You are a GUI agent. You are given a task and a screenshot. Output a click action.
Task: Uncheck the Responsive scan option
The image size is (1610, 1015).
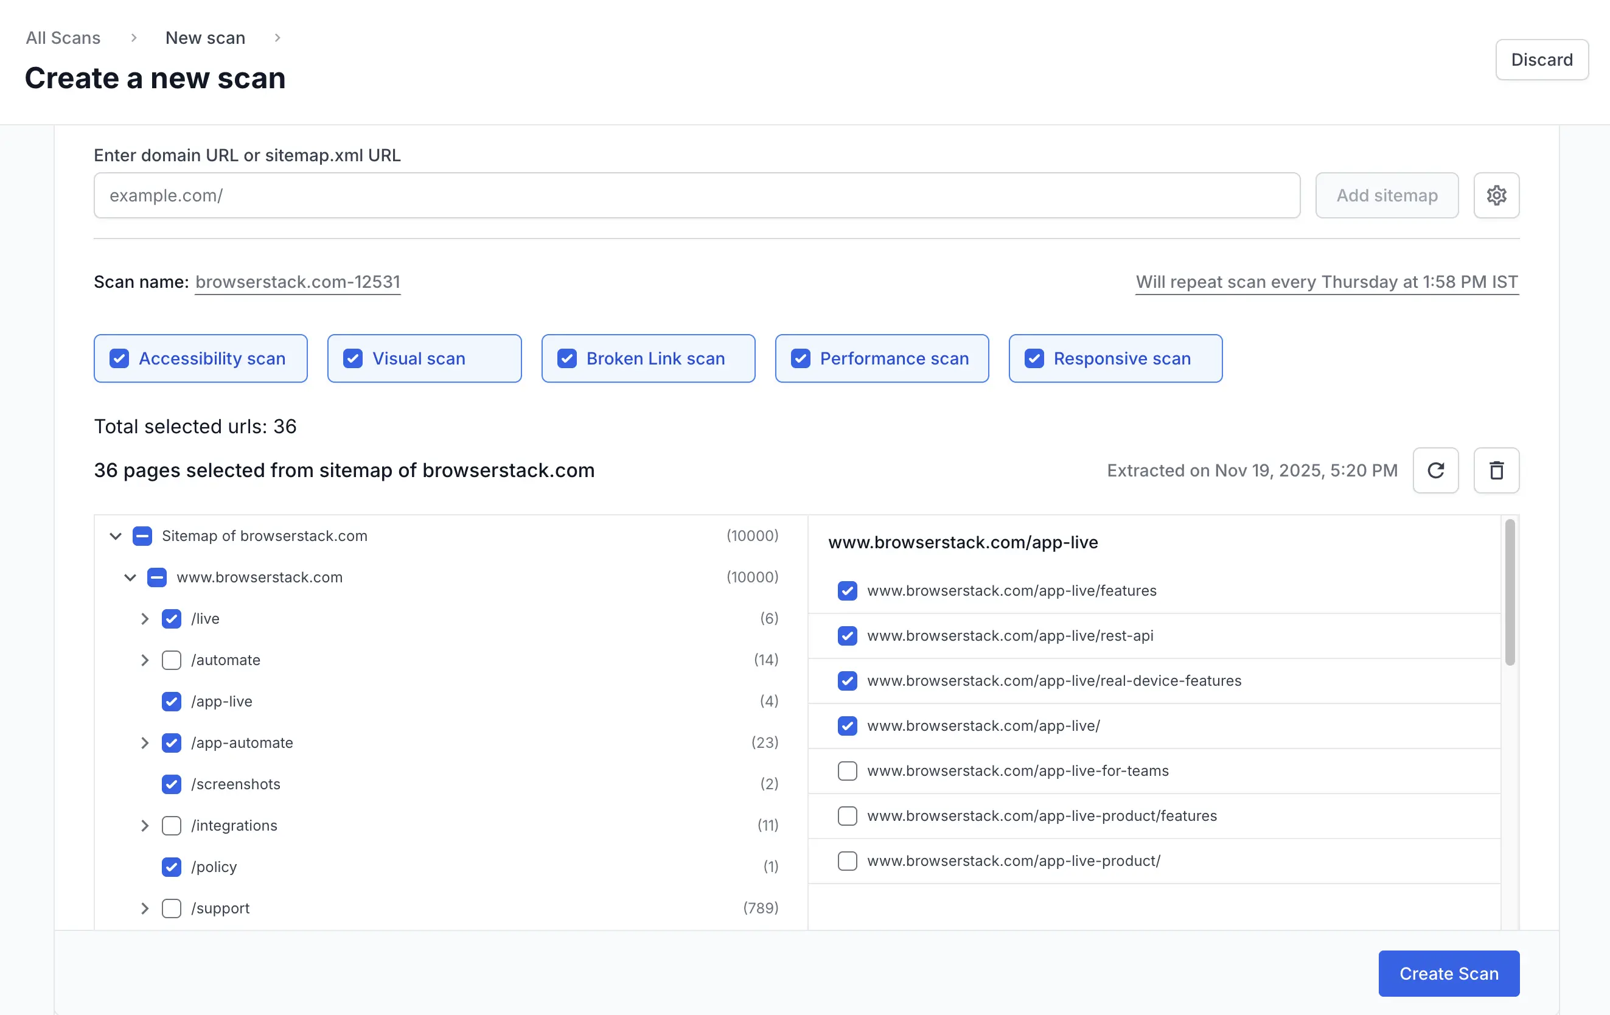[1034, 358]
